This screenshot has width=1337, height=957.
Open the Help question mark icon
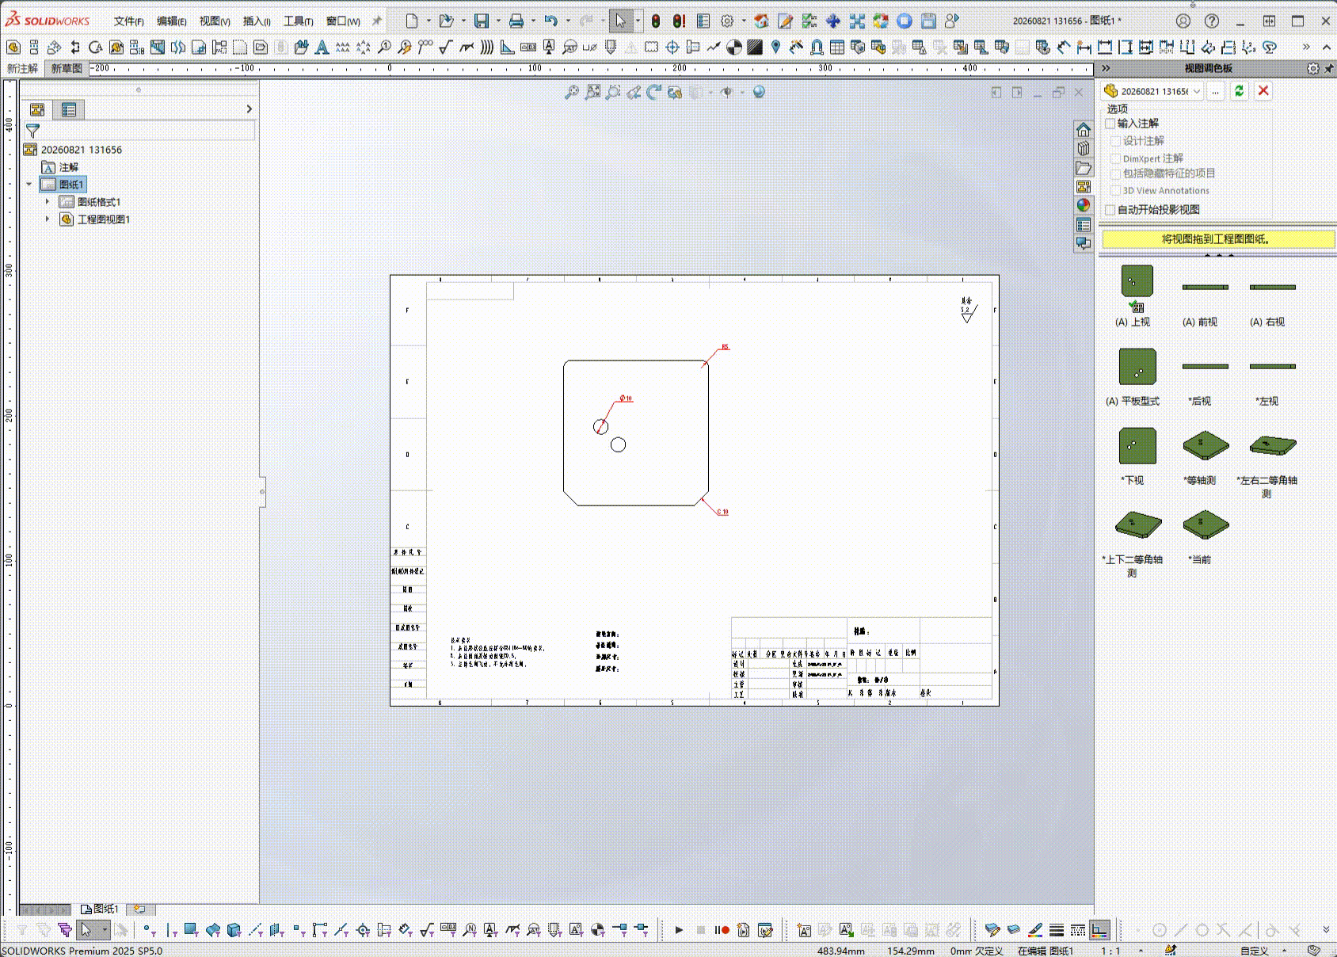point(1212,21)
